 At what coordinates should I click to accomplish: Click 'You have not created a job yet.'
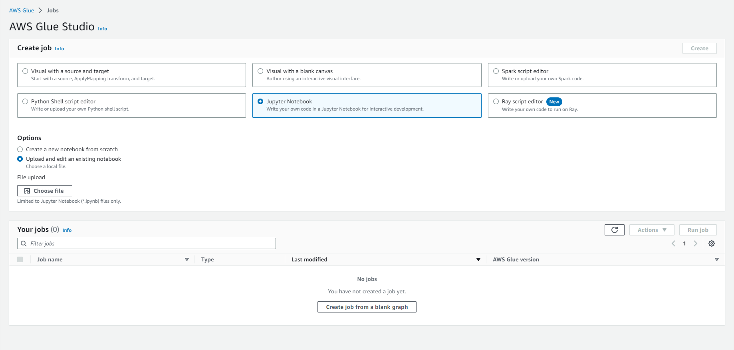click(367, 291)
